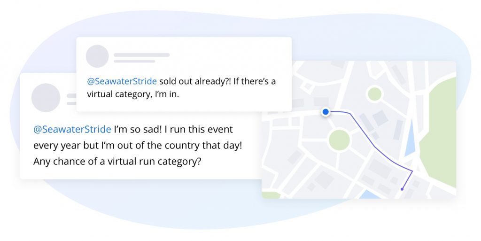Open @SeawaterStride mention in the sold out tweet
481x241 pixels.
coord(122,81)
